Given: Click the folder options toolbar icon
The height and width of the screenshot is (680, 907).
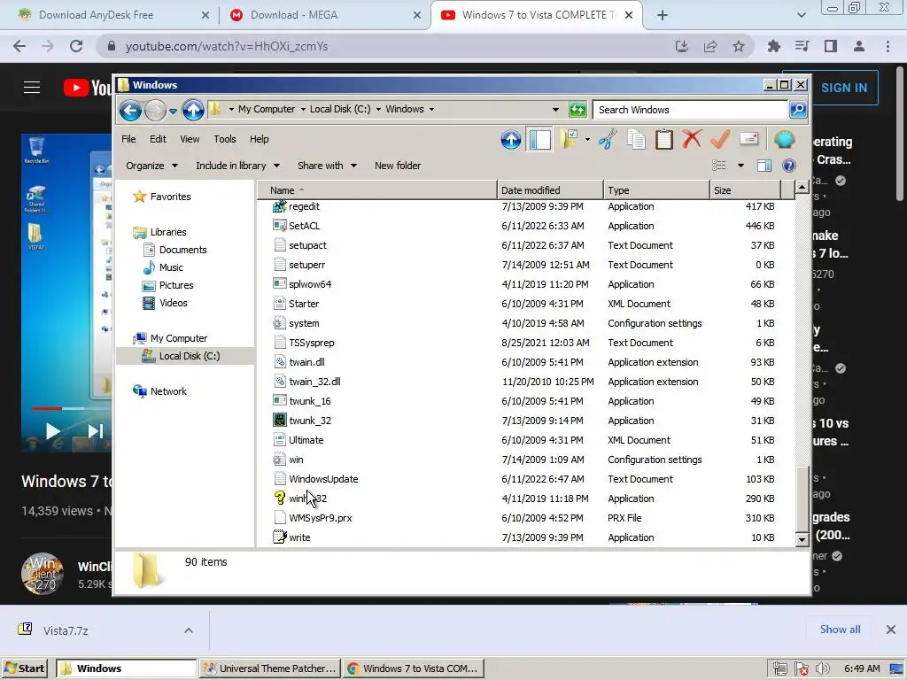Looking at the screenshot, I should click(569, 139).
